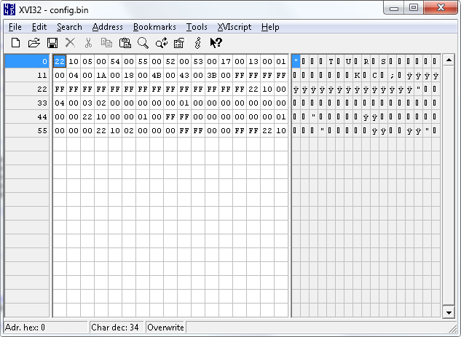
Task: Open Find with the magnifying glass icon
Action: (143, 43)
